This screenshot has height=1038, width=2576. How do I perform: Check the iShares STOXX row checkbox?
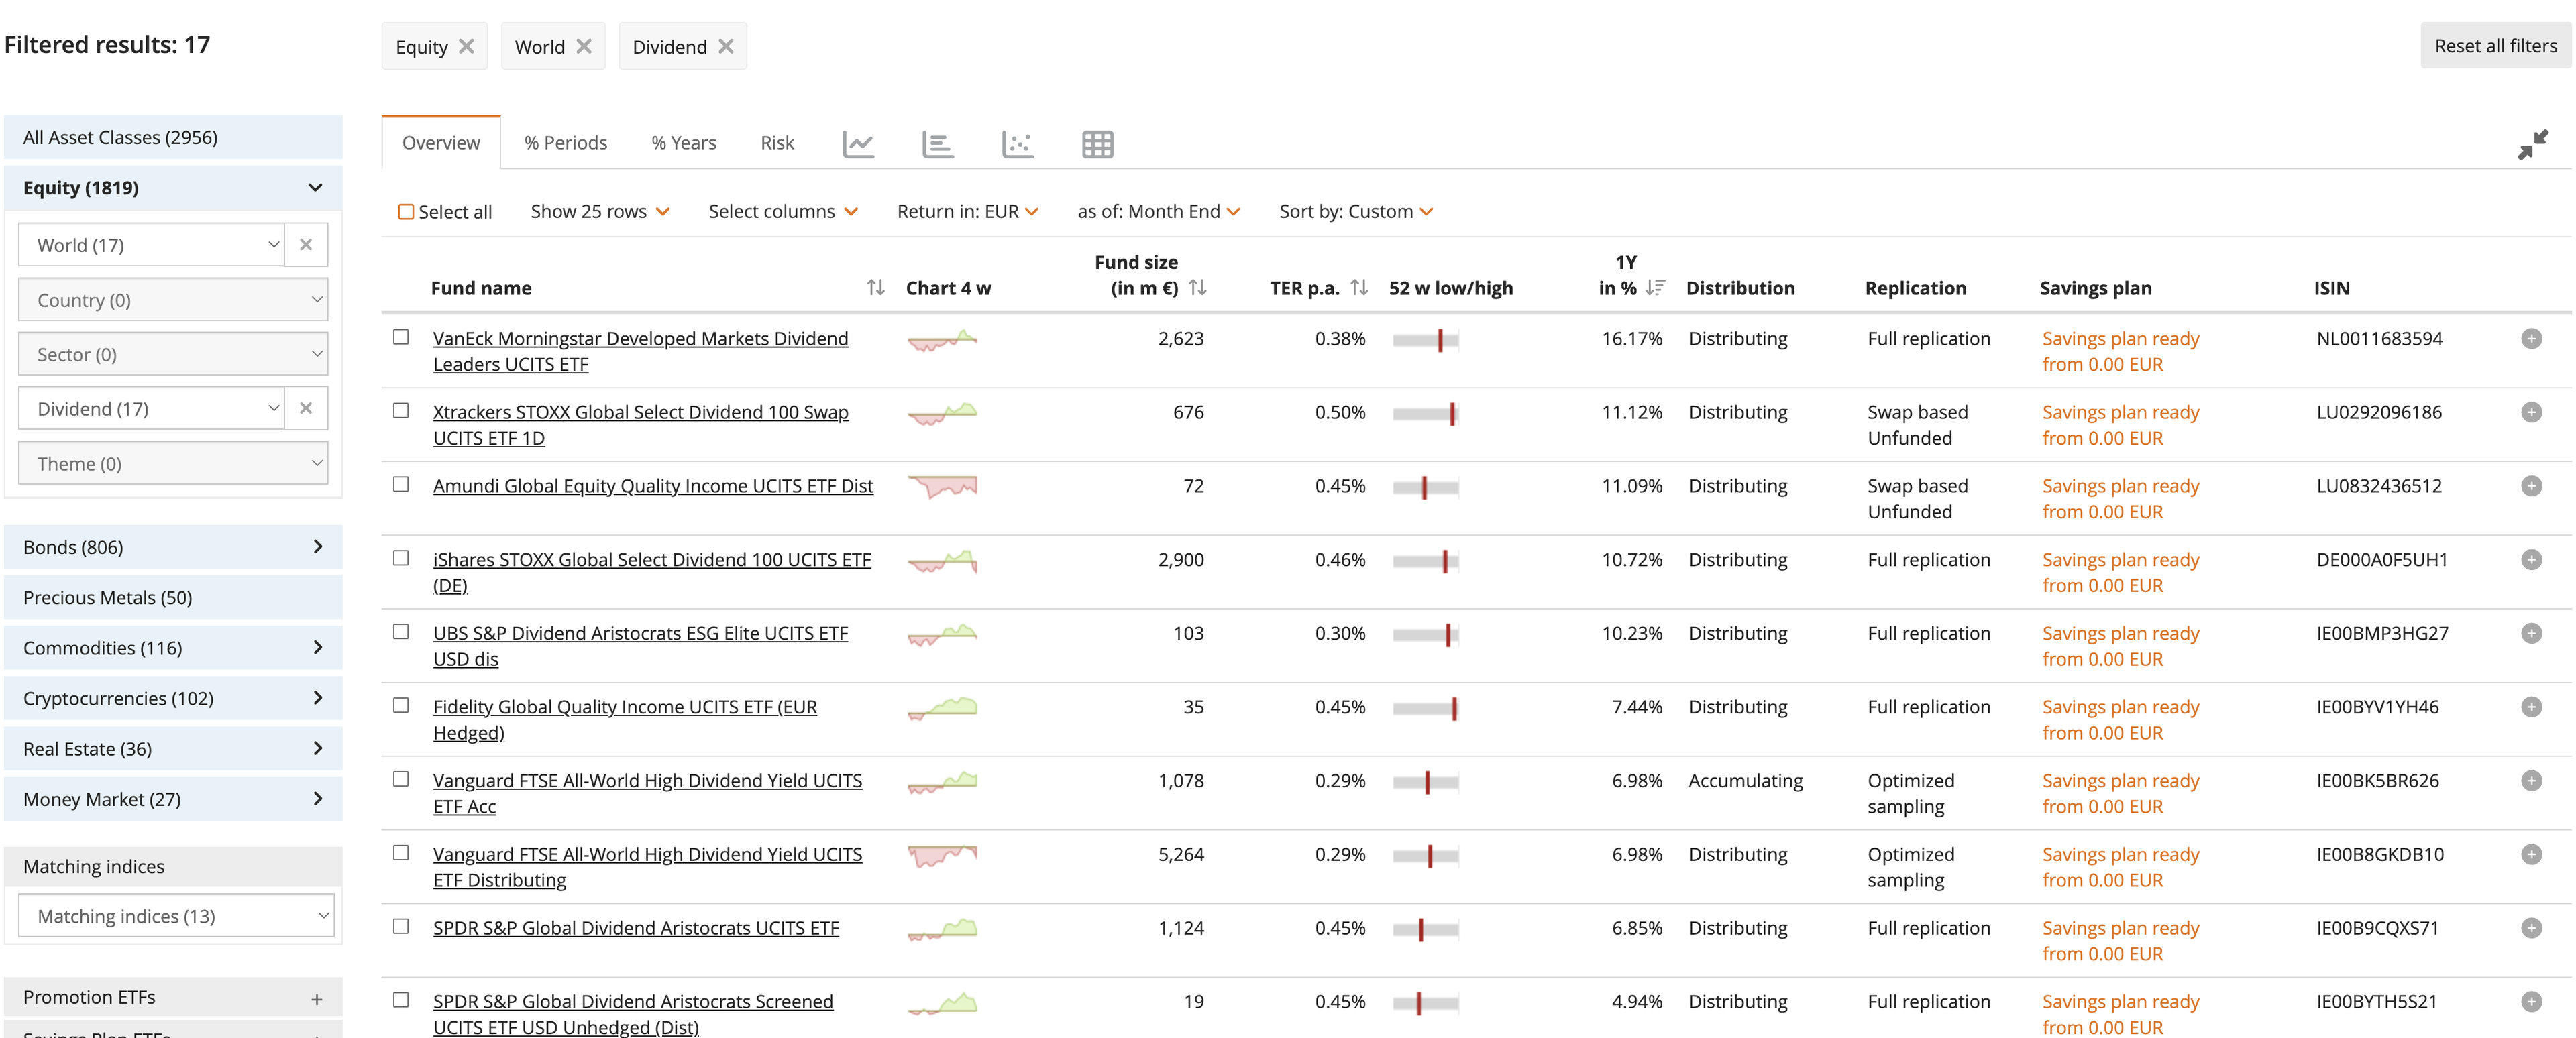click(401, 558)
